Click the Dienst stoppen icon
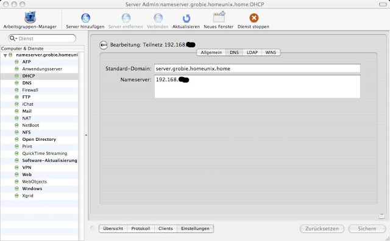 point(253,18)
